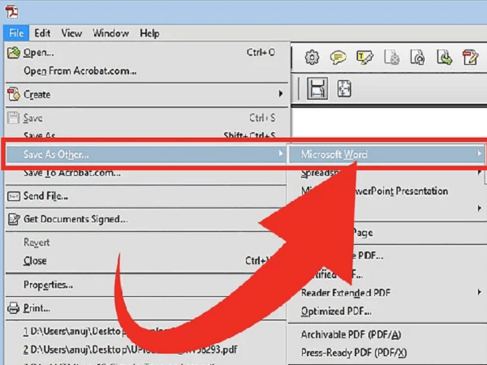Enable fit width scrolling mode icon
Viewport: 487px width, 365px height.
click(317, 88)
